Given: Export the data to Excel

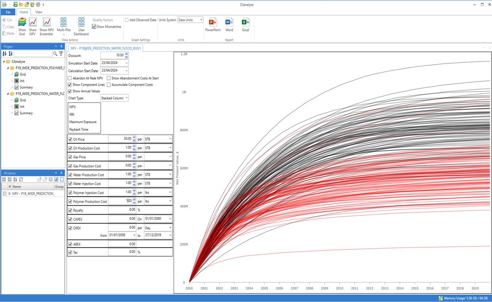Looking at the screenshot, I should point(246,23).
